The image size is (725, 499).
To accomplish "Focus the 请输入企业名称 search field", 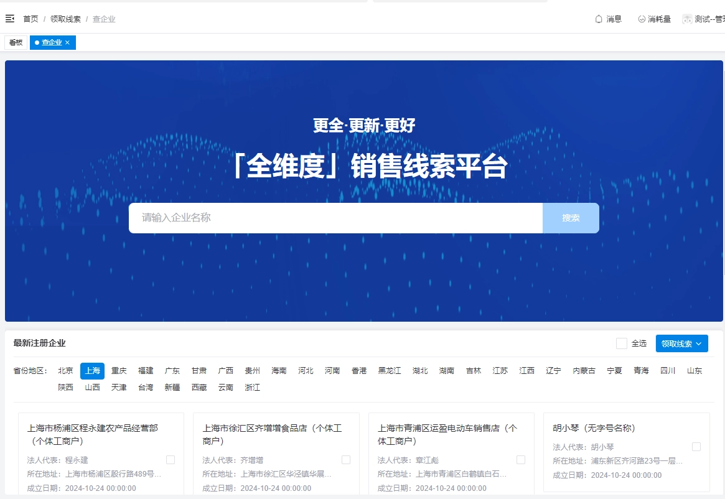I will point(335,218).
